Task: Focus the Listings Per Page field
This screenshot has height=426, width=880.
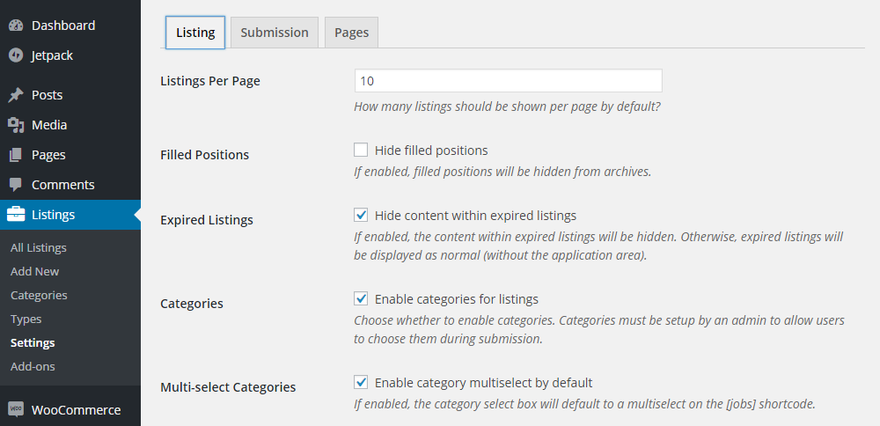Action: click(508, 81)
